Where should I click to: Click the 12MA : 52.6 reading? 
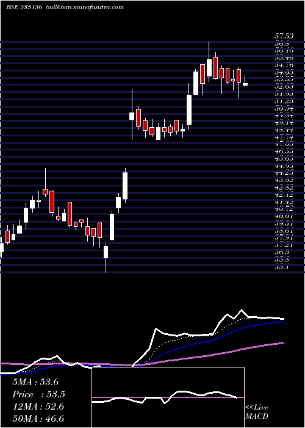click(x=38, y=407)
